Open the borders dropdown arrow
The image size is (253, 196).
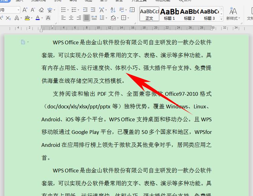pos(128,18)
